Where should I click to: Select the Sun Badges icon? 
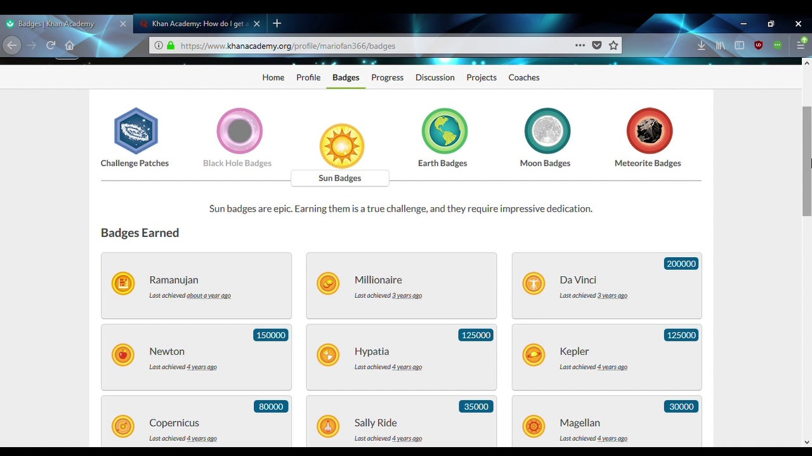tap(342, 146)
